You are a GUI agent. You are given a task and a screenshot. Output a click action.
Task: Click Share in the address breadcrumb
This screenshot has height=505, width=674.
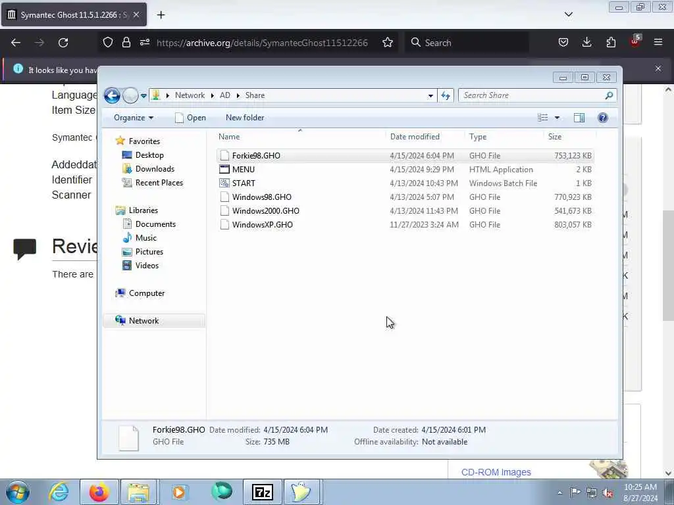coord(255,95)
